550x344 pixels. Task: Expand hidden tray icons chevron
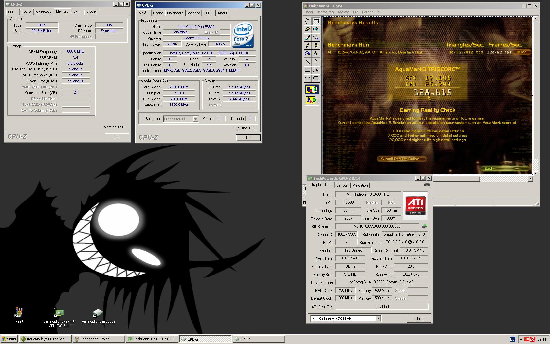pos(521,339)
